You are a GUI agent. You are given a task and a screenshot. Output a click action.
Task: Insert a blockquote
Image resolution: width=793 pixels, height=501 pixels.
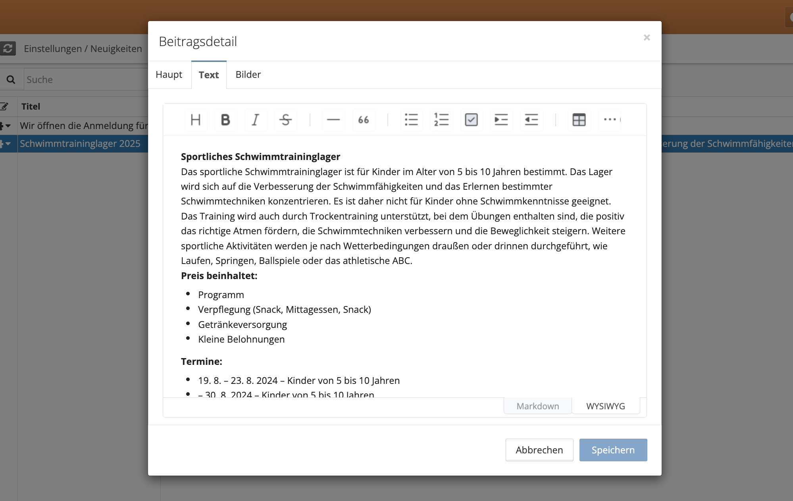click(364, 119)
